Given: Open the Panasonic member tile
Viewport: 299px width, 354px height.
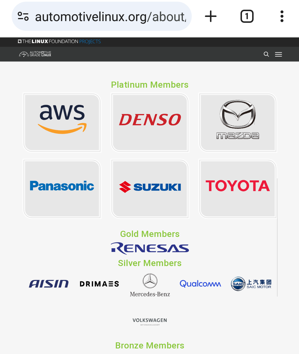Looking at the screenshot, I should click(x=62, y=189).
